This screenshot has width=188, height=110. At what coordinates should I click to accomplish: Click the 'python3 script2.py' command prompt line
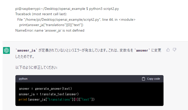pos(67,9)
